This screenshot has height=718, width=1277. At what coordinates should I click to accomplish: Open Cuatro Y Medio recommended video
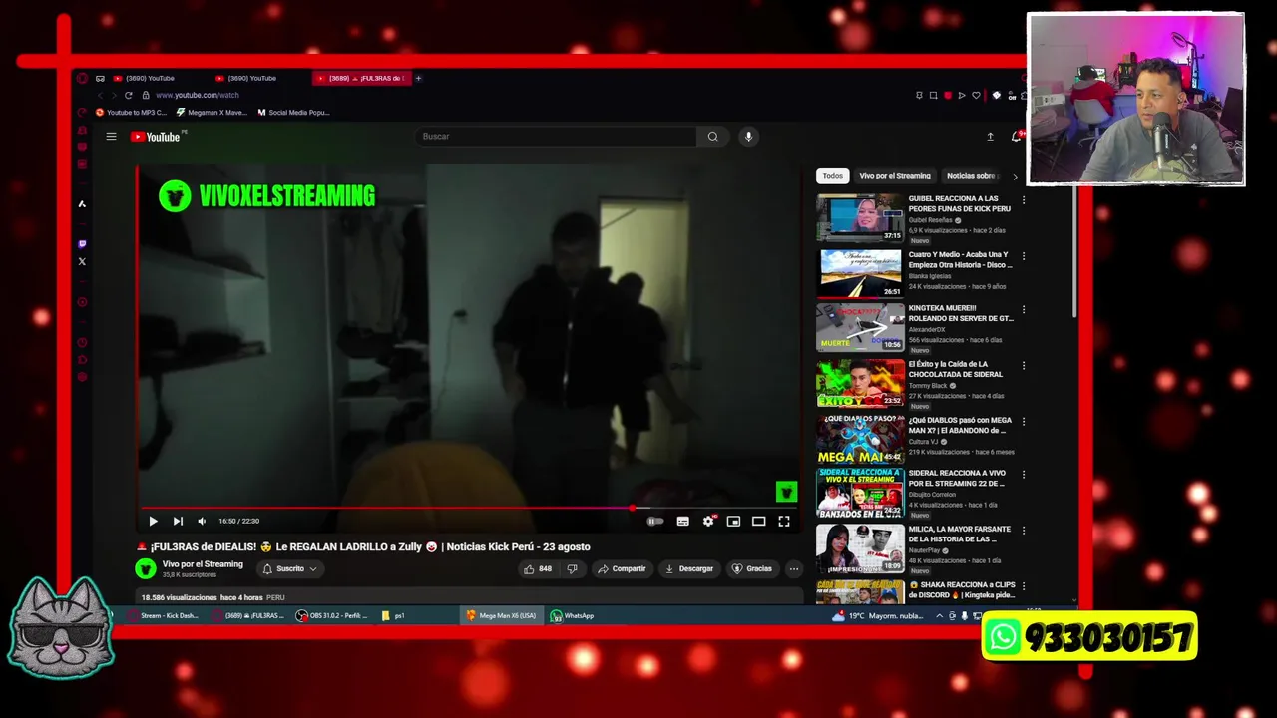coord(860,274)
